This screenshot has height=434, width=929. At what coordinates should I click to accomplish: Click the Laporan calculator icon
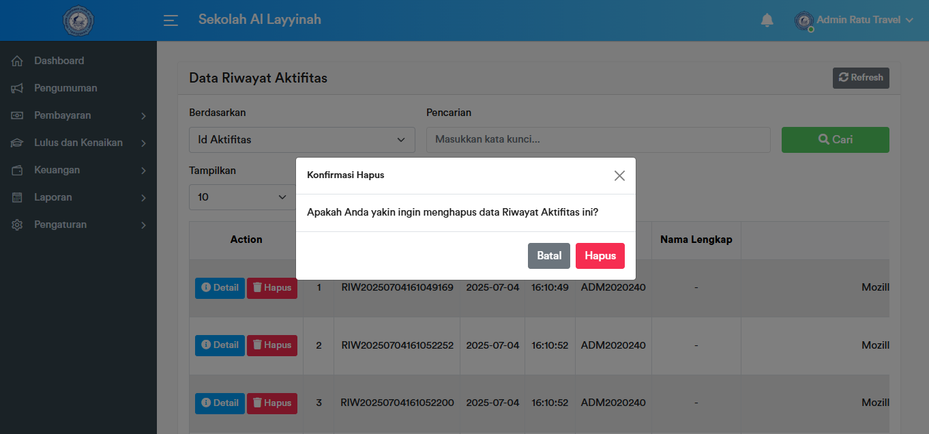18,197
